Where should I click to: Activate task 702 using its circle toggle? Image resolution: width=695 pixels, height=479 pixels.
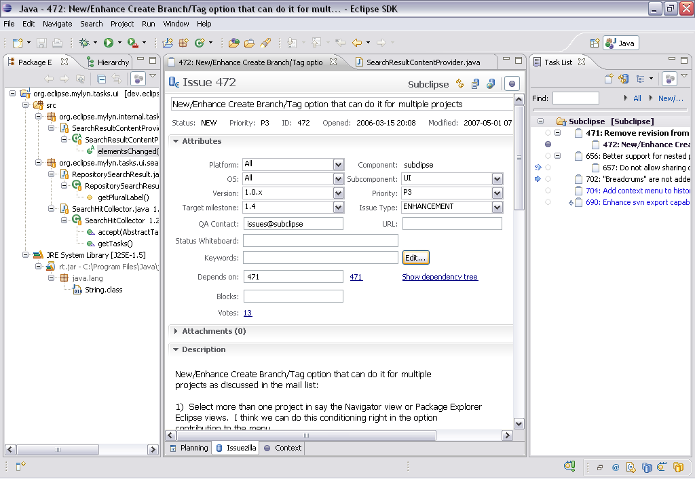[548, 179]
